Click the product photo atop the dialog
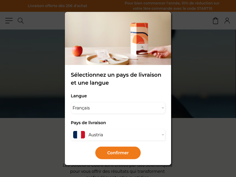This screenshot has width=236, height=177. (118, 38)
